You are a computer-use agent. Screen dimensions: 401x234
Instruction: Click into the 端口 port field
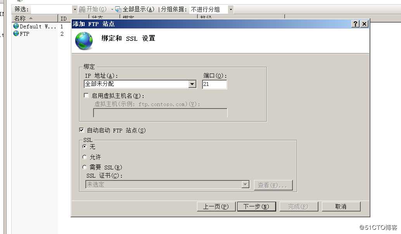(x=214, y=84)
